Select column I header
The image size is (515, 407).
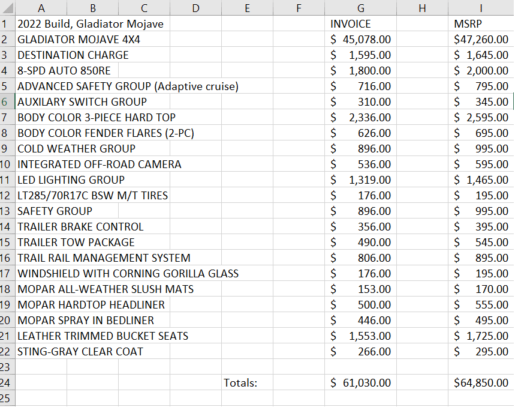click(481, 8)
